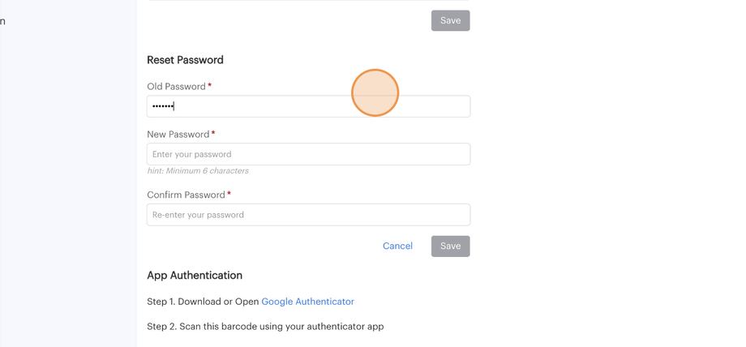Click the Reset Password heading
This screenshot has height=347, width=746.
point(185,60)
